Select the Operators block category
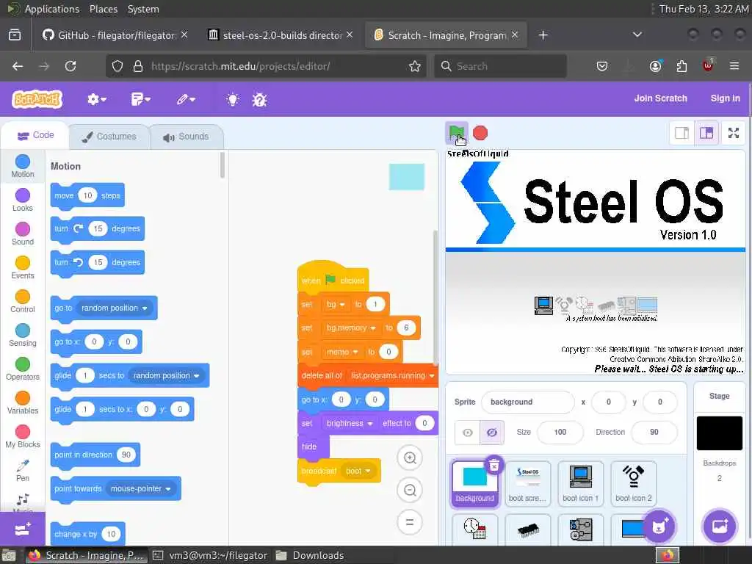 (23, 369)
